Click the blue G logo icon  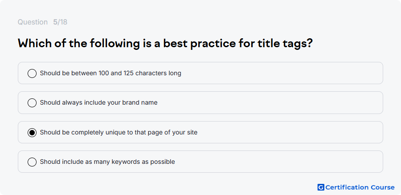tap(321, 187)
